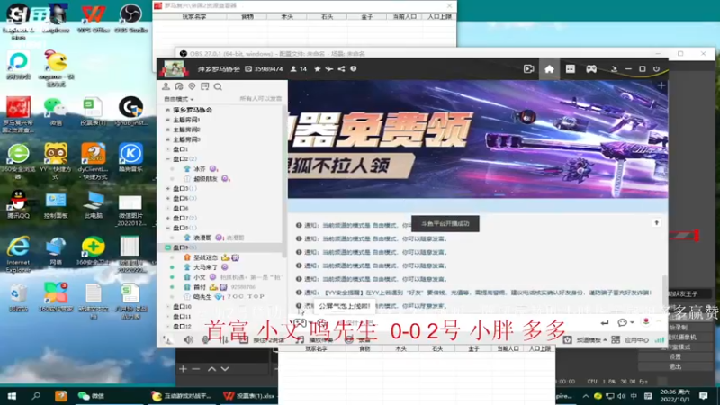The height and width of the screenshot is (405, 720).
Task: Click the plus icon on banner corner
Action: [x=661, y=85]
